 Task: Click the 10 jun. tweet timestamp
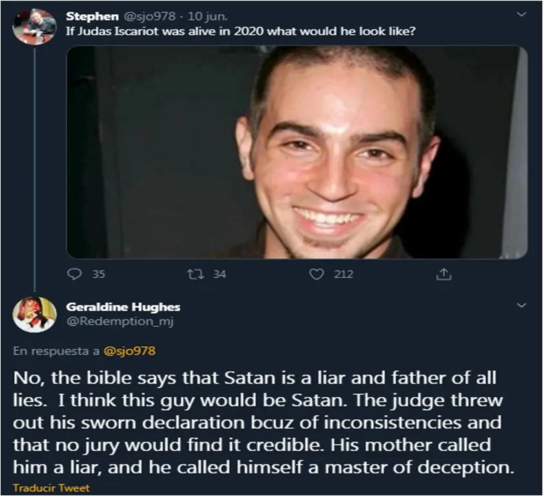(x=205, y=16)
